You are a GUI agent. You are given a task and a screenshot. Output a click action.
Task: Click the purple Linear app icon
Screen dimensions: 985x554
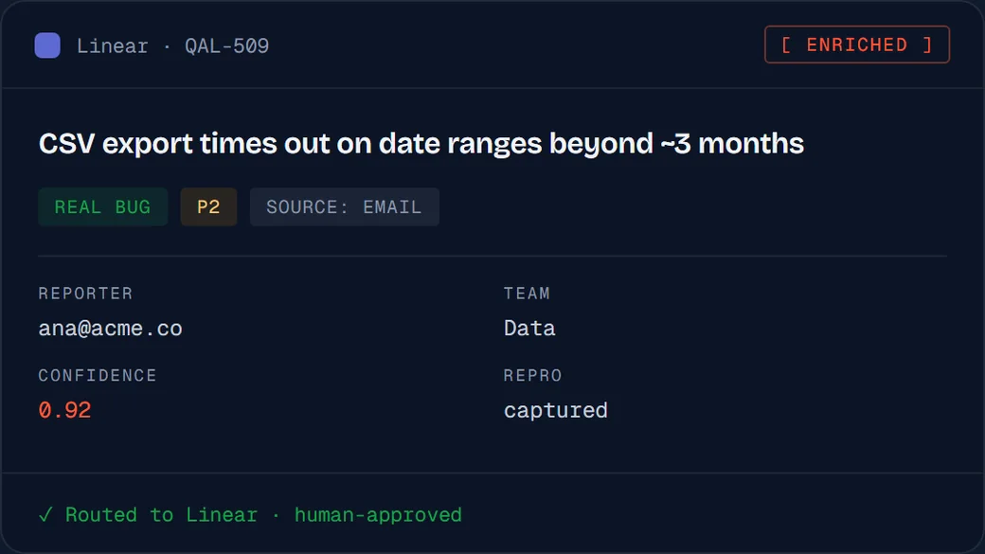[47, 45]
